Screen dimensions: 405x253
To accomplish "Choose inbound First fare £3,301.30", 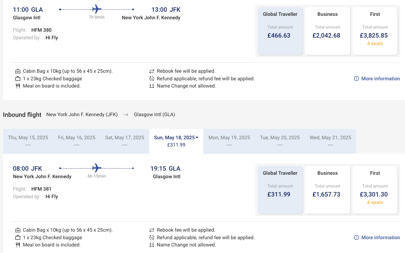I will (x=375, y=190).
